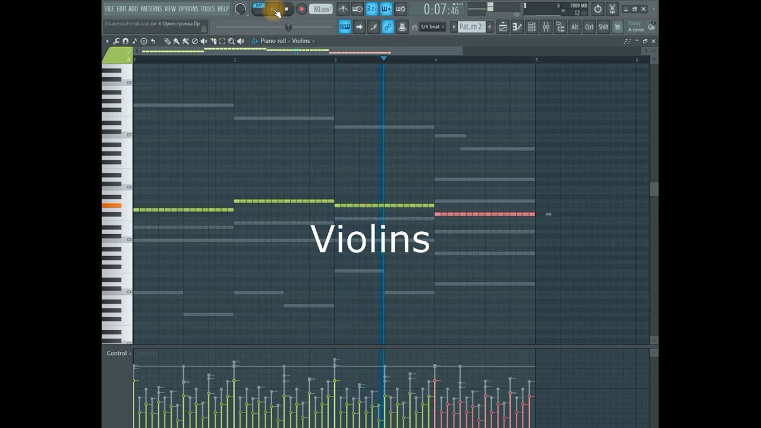Click the step editing arrow icon

click(359, 27)
